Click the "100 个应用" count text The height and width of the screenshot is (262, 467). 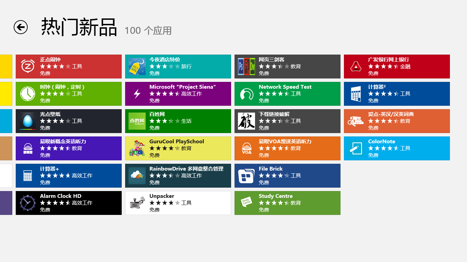tap(148, 31)
